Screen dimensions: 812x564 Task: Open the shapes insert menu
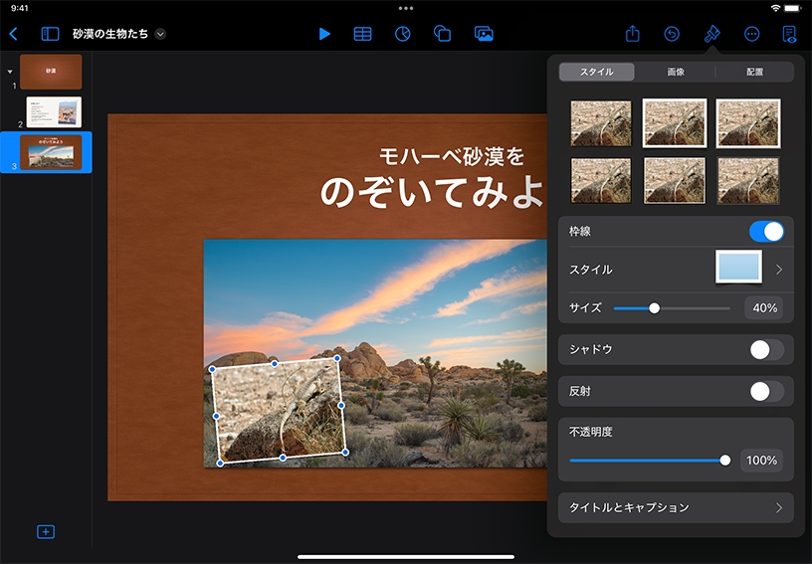click(x=443, y=34)
